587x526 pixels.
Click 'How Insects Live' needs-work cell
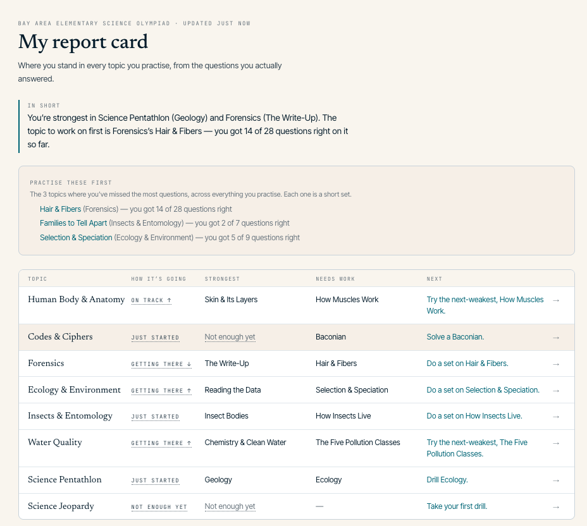coord(343,415)
